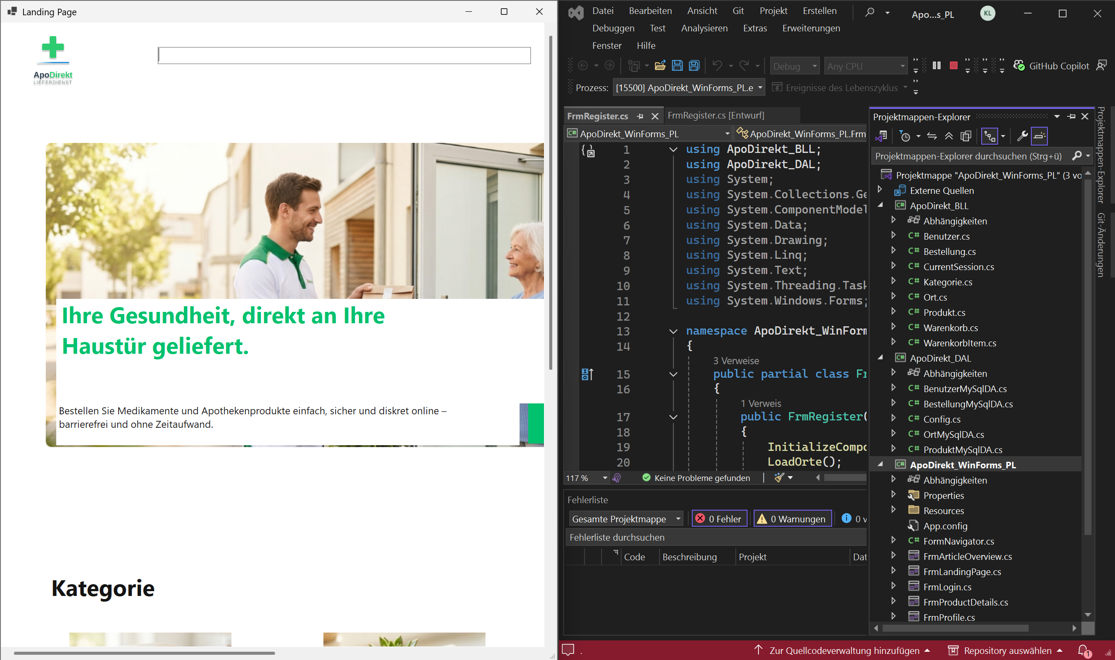Open a file via the yellow folder icon
1115x660 pixels.
tap(660, 66)
